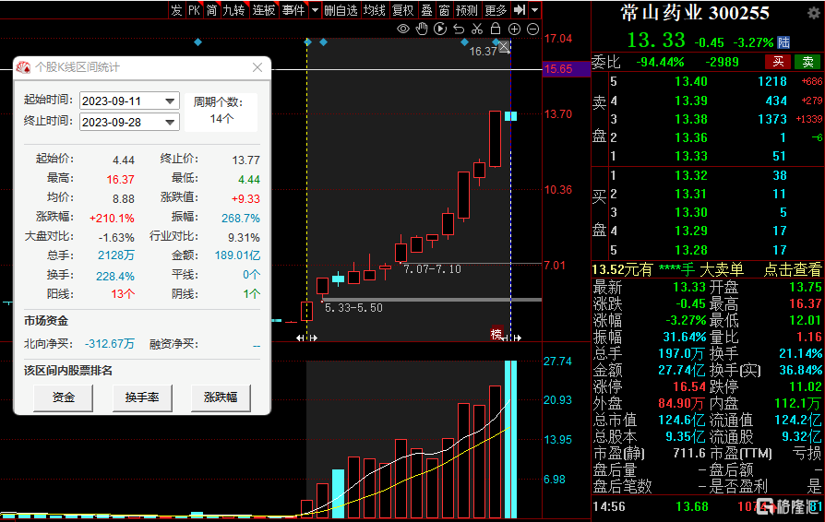
Task: Click the replay play-circle icon
Action: [x=440, y=29]
